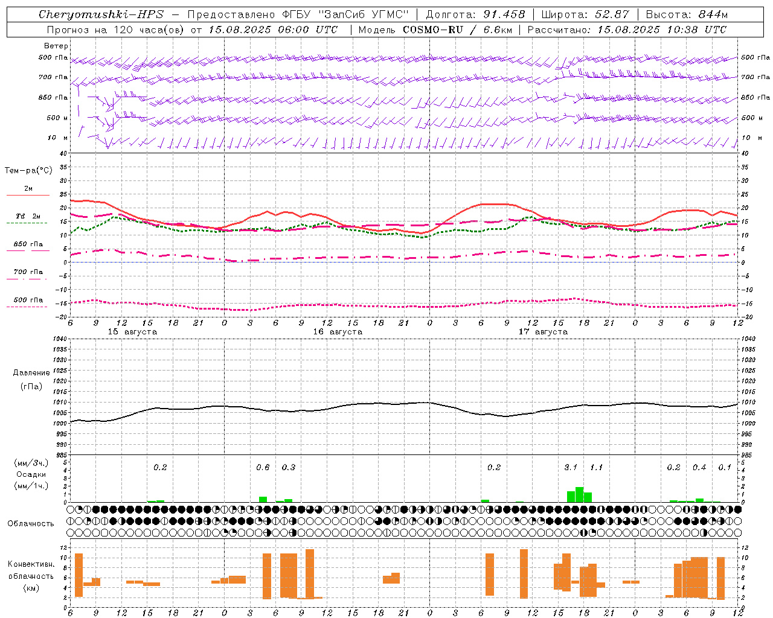Click the date label 15 августа
The width and height of the screenshot is (773, 618).
132,332
